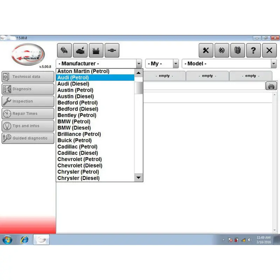Click the Show desktop strip
Viewport: 280px width, 280px height.
(x=277, y=240)
